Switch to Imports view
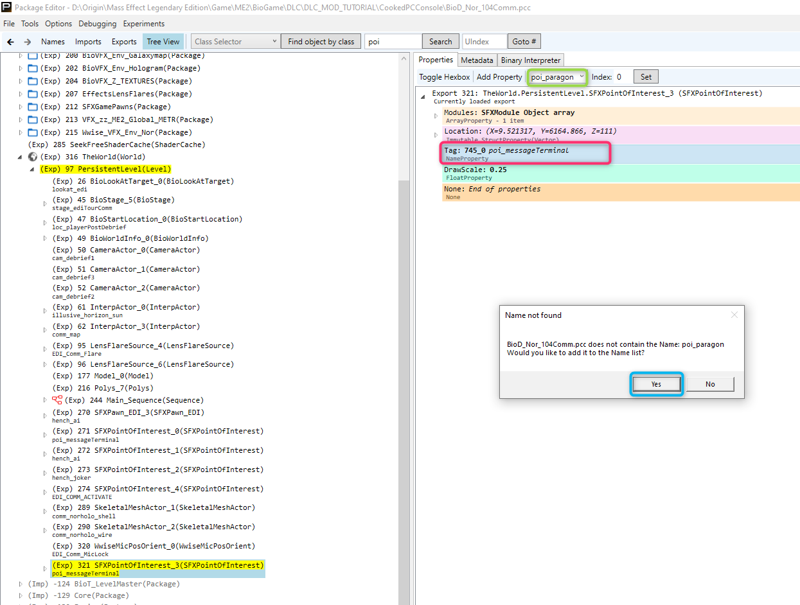 tap(88, 42)
